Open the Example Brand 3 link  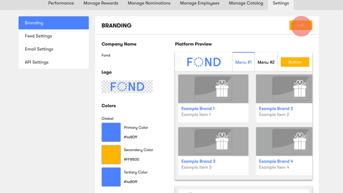pyautogui.click(x=198, y=161)
